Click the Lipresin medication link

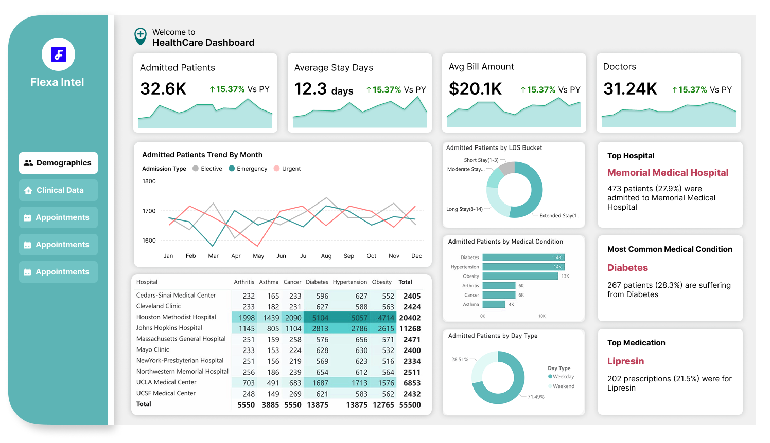(x=625, y=361)
